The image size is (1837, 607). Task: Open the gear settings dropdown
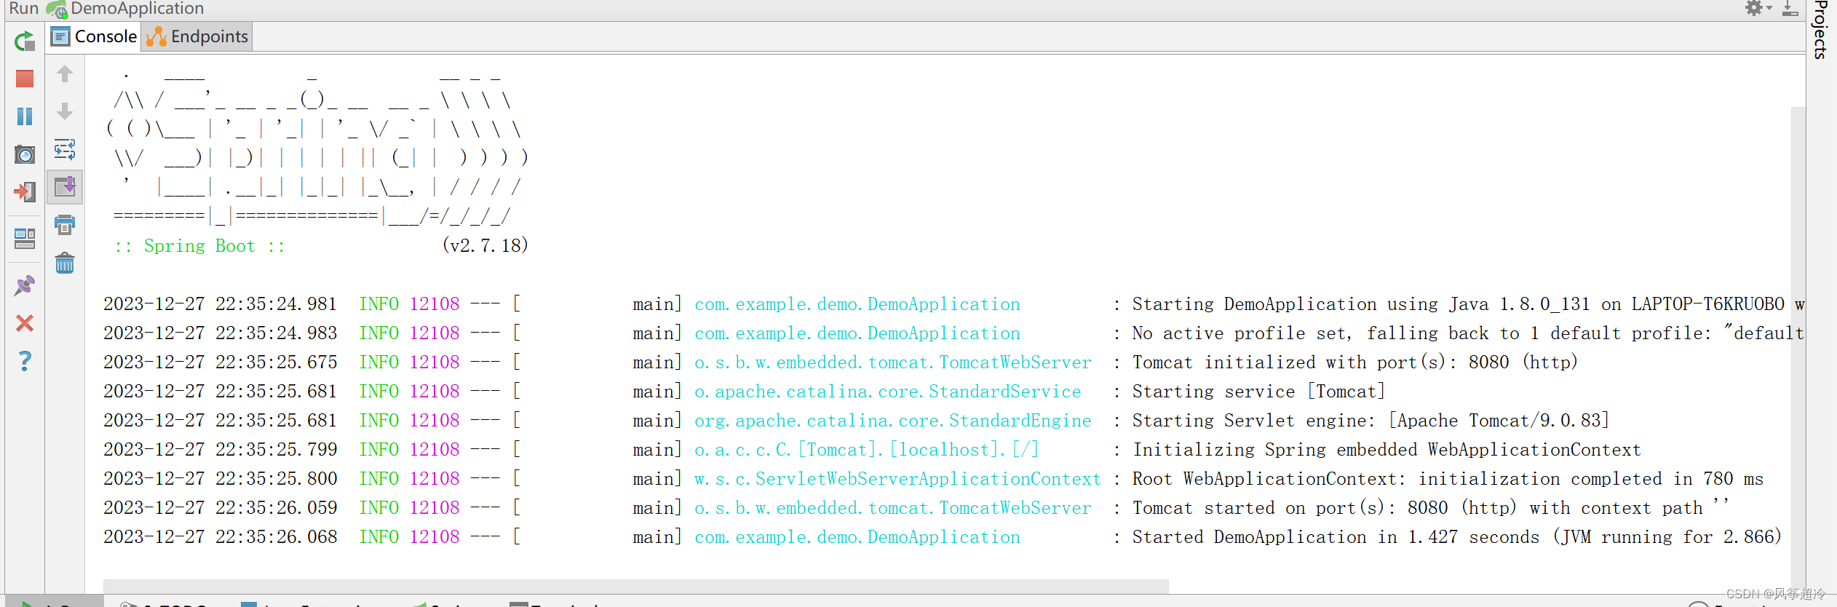pos(1757,8)
